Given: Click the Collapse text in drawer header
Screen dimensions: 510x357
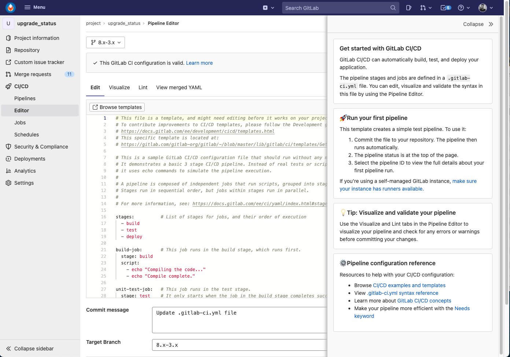Looking at the screenshot, I should [x=473, y=24].
